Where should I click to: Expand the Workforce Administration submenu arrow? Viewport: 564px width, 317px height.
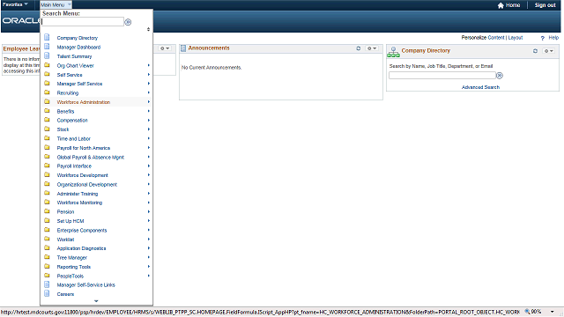tap(149, 102)
